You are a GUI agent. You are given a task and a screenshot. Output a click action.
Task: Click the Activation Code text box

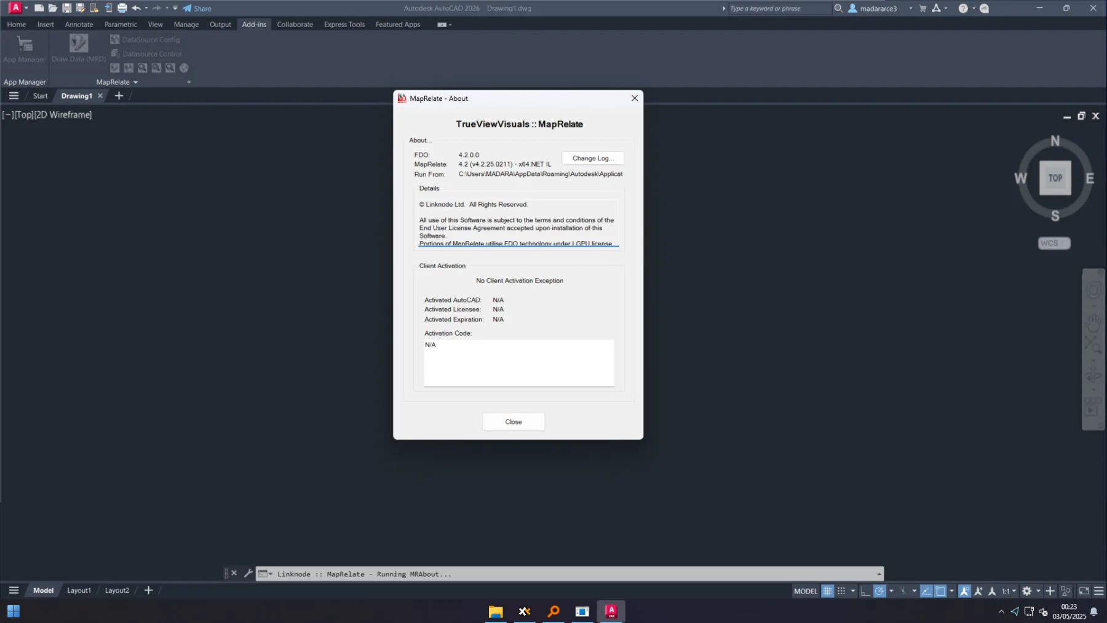tap(518, 363)
